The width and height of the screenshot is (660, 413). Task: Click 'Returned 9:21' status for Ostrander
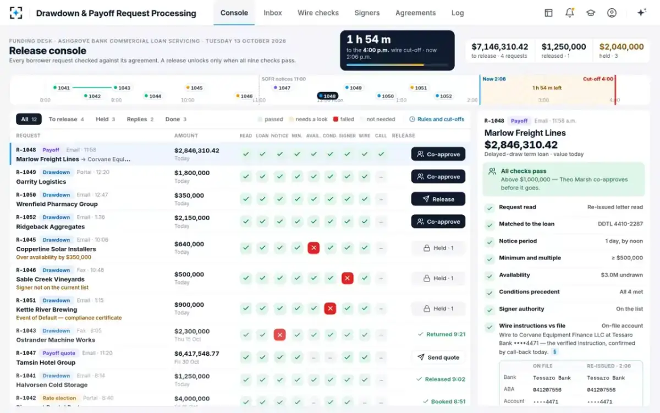pyautogui.click(x=442, y=334)
